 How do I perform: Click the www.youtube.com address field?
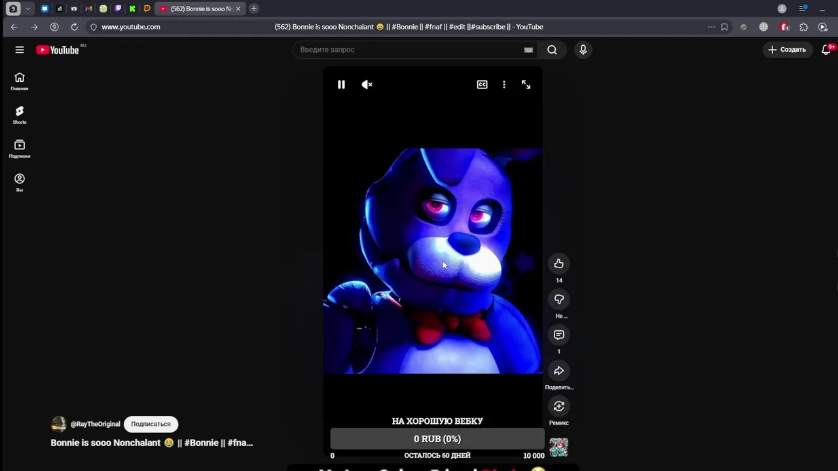pyautogui.click(x=131, y=27)
